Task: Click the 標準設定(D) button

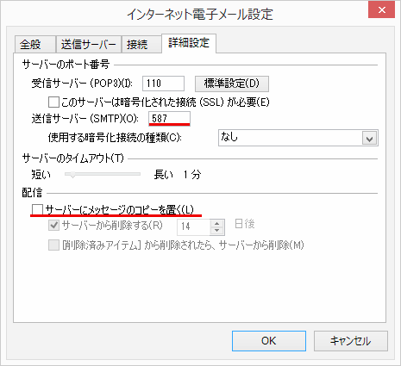Action: coord(232,84)
